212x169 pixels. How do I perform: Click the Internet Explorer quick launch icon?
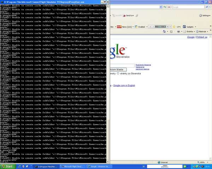(x=19, y=167)
